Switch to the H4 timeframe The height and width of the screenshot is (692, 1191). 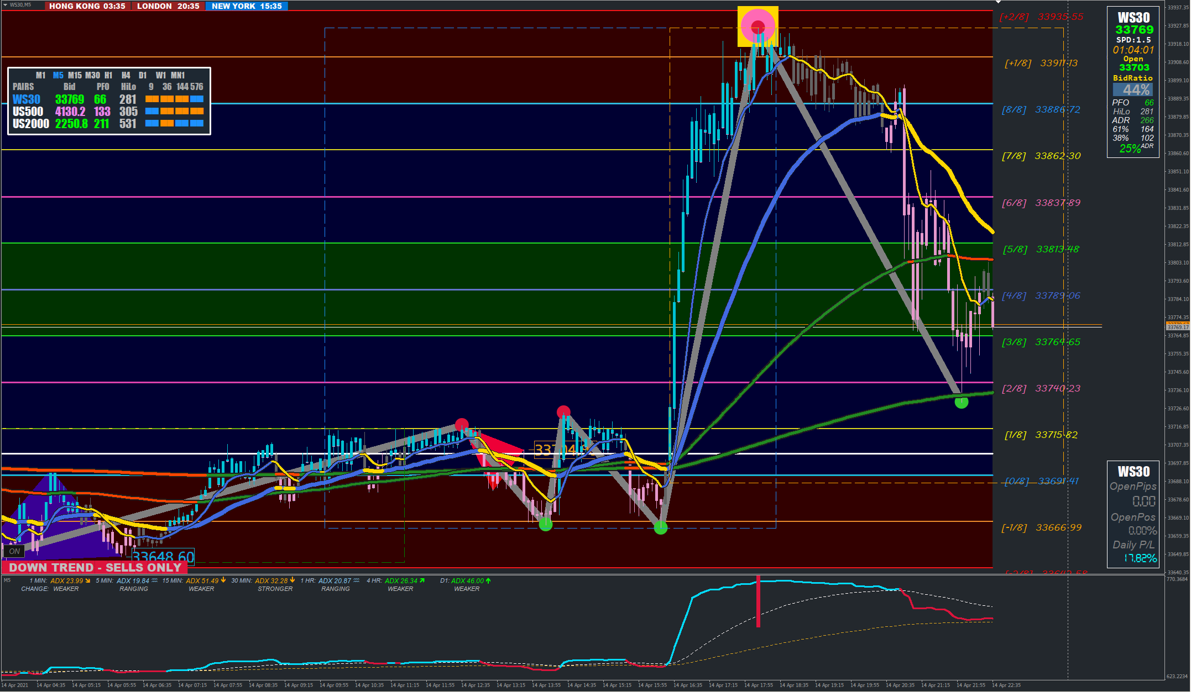(126, 75)
